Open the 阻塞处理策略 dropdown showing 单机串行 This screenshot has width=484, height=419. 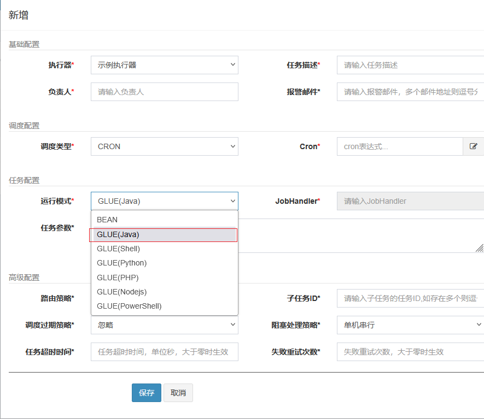point(411,325)
